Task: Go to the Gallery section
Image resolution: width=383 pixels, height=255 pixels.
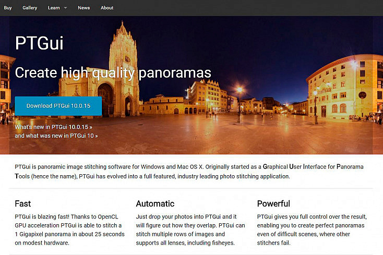Action: (30, 8)
